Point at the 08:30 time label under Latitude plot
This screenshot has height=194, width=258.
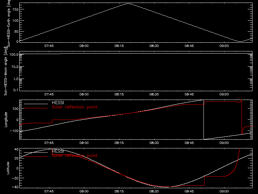(x=154, y=191)
